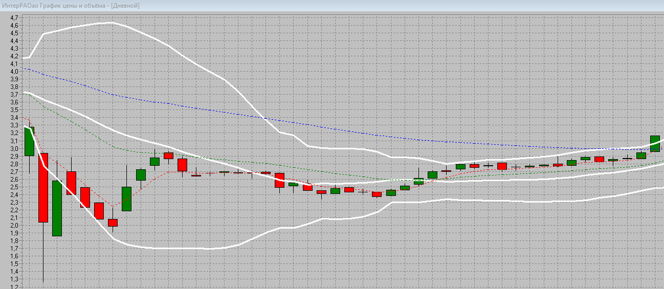Click the 2,7 price axis label
Image resolution: width=664 pixels, height=289 pixels.
click(14, 172)
